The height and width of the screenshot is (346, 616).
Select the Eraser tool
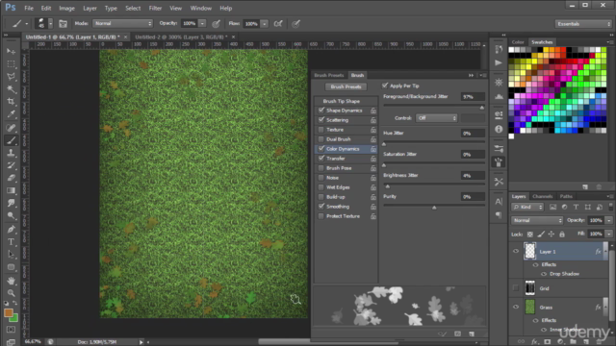pos(11,178)
